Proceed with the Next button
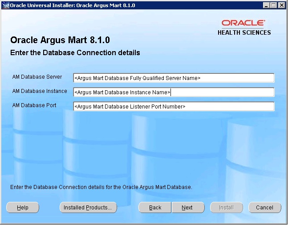The image size is (288, 225). [188, 207]
